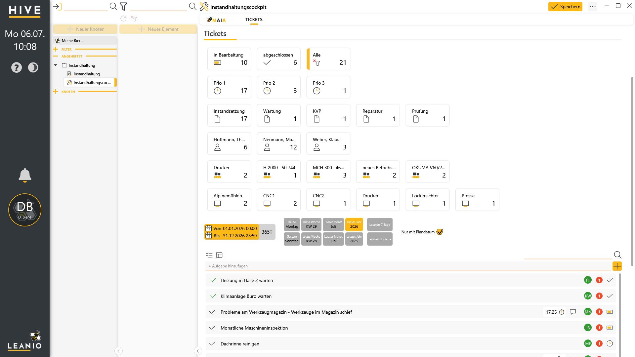Screen dimensions: 635x357
Task: Toggle the checkmark of Klimaanlage Büro warten
Action: pos(213,296)
